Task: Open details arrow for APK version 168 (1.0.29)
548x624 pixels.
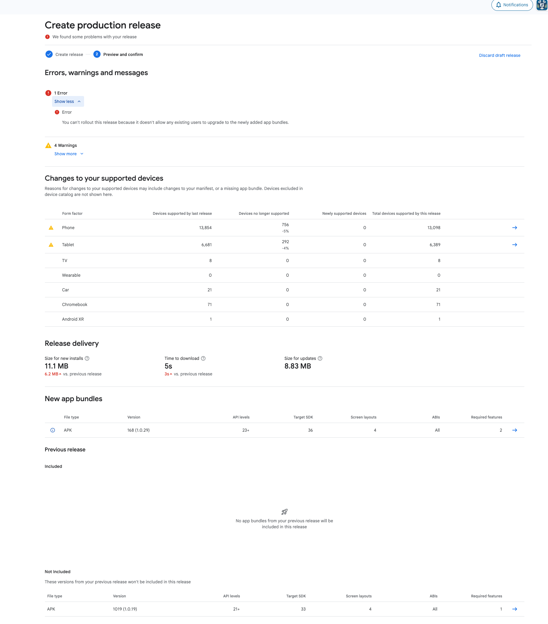Action: [515, 430]
